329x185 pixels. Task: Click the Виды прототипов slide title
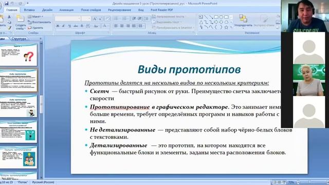[189, 69]
